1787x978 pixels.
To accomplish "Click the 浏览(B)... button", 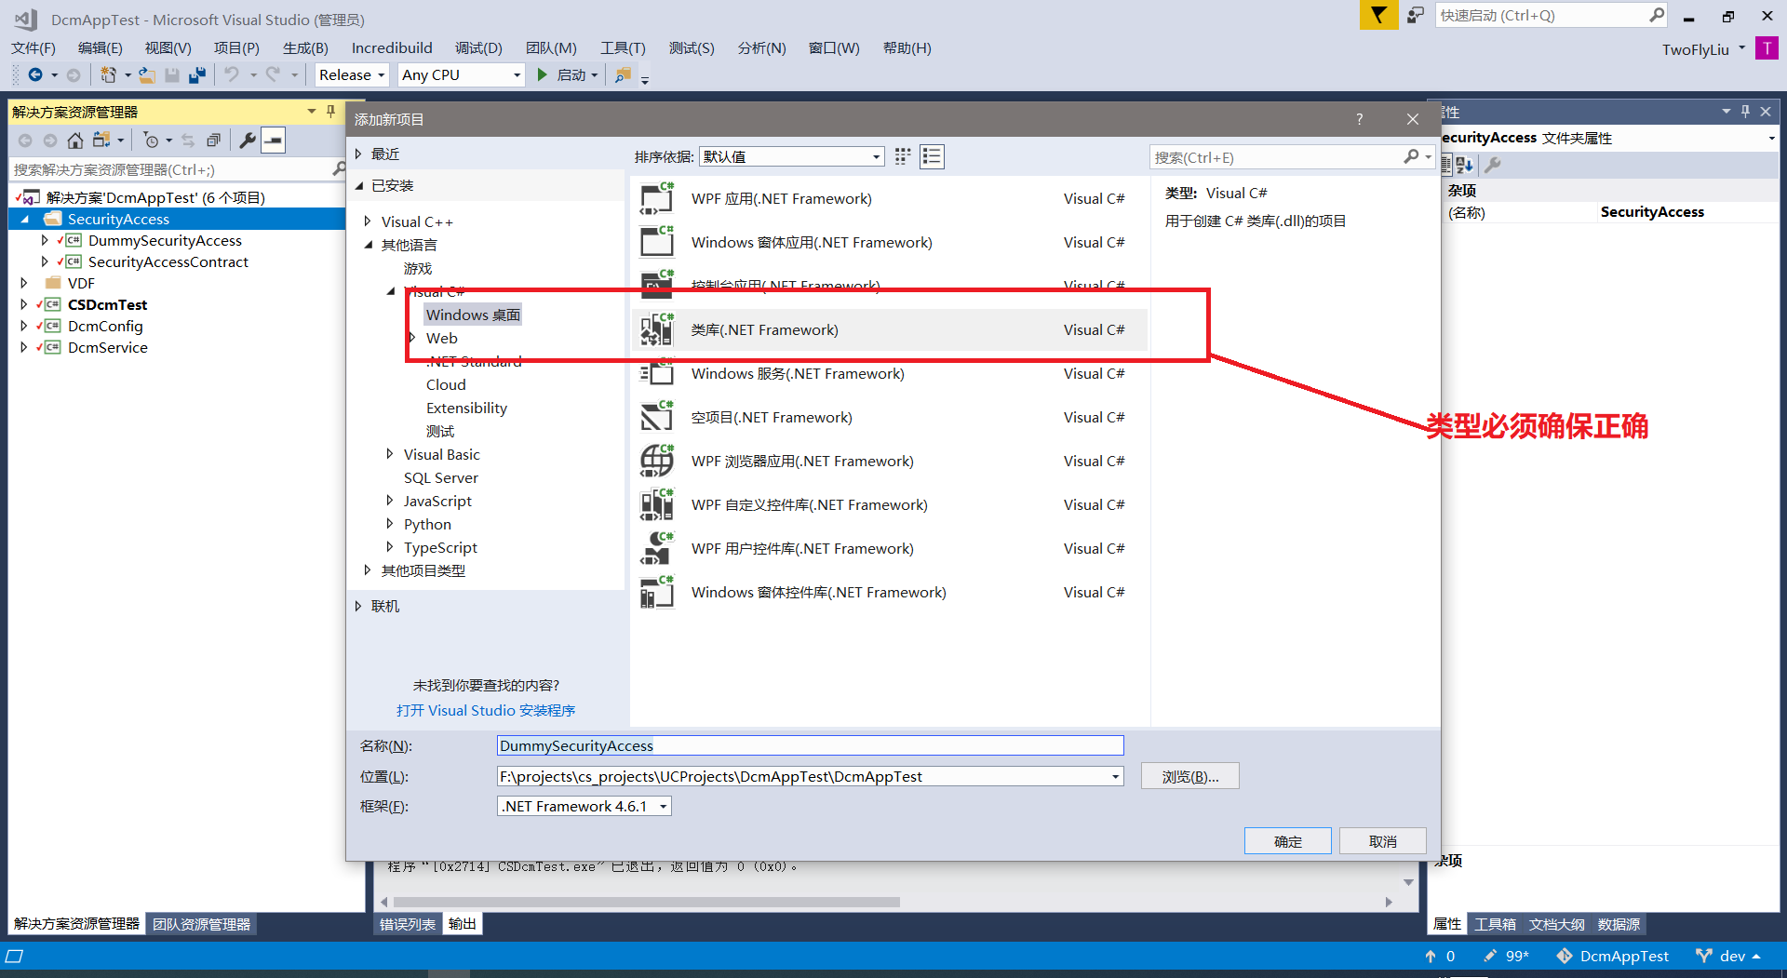I will [x=1189, y=776].
